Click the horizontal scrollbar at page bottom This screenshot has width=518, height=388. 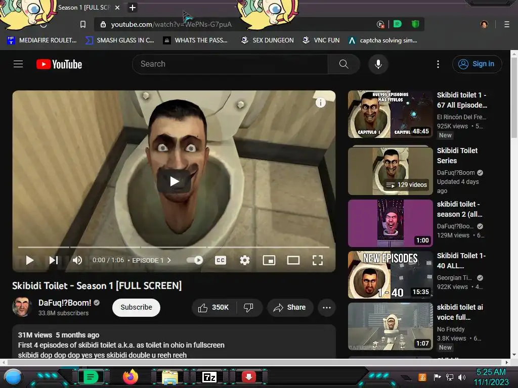[255, 362]
